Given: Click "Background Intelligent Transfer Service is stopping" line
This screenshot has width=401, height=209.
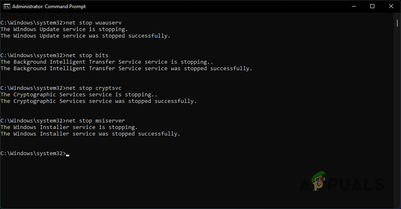Looking at the screenshot, I should 107,62.
